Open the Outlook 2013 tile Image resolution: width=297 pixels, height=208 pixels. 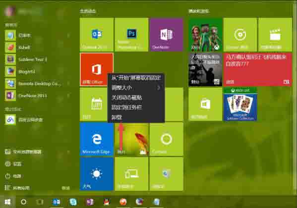coord(97,35)
